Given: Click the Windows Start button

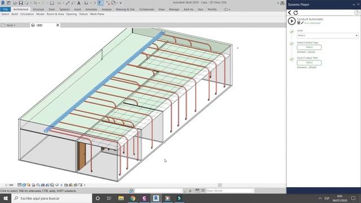Looking at the screenshot, I should coord(6,198).
